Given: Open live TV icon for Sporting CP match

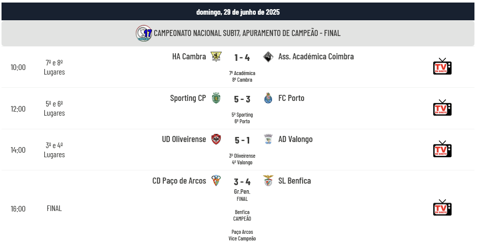Looking at the screenshot, I should [442, 108].
